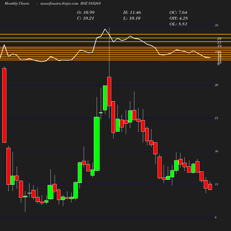Click the 'BSE 533263' symbol label
The height and width of the screenshot is (231, 231).
point(91,3)
